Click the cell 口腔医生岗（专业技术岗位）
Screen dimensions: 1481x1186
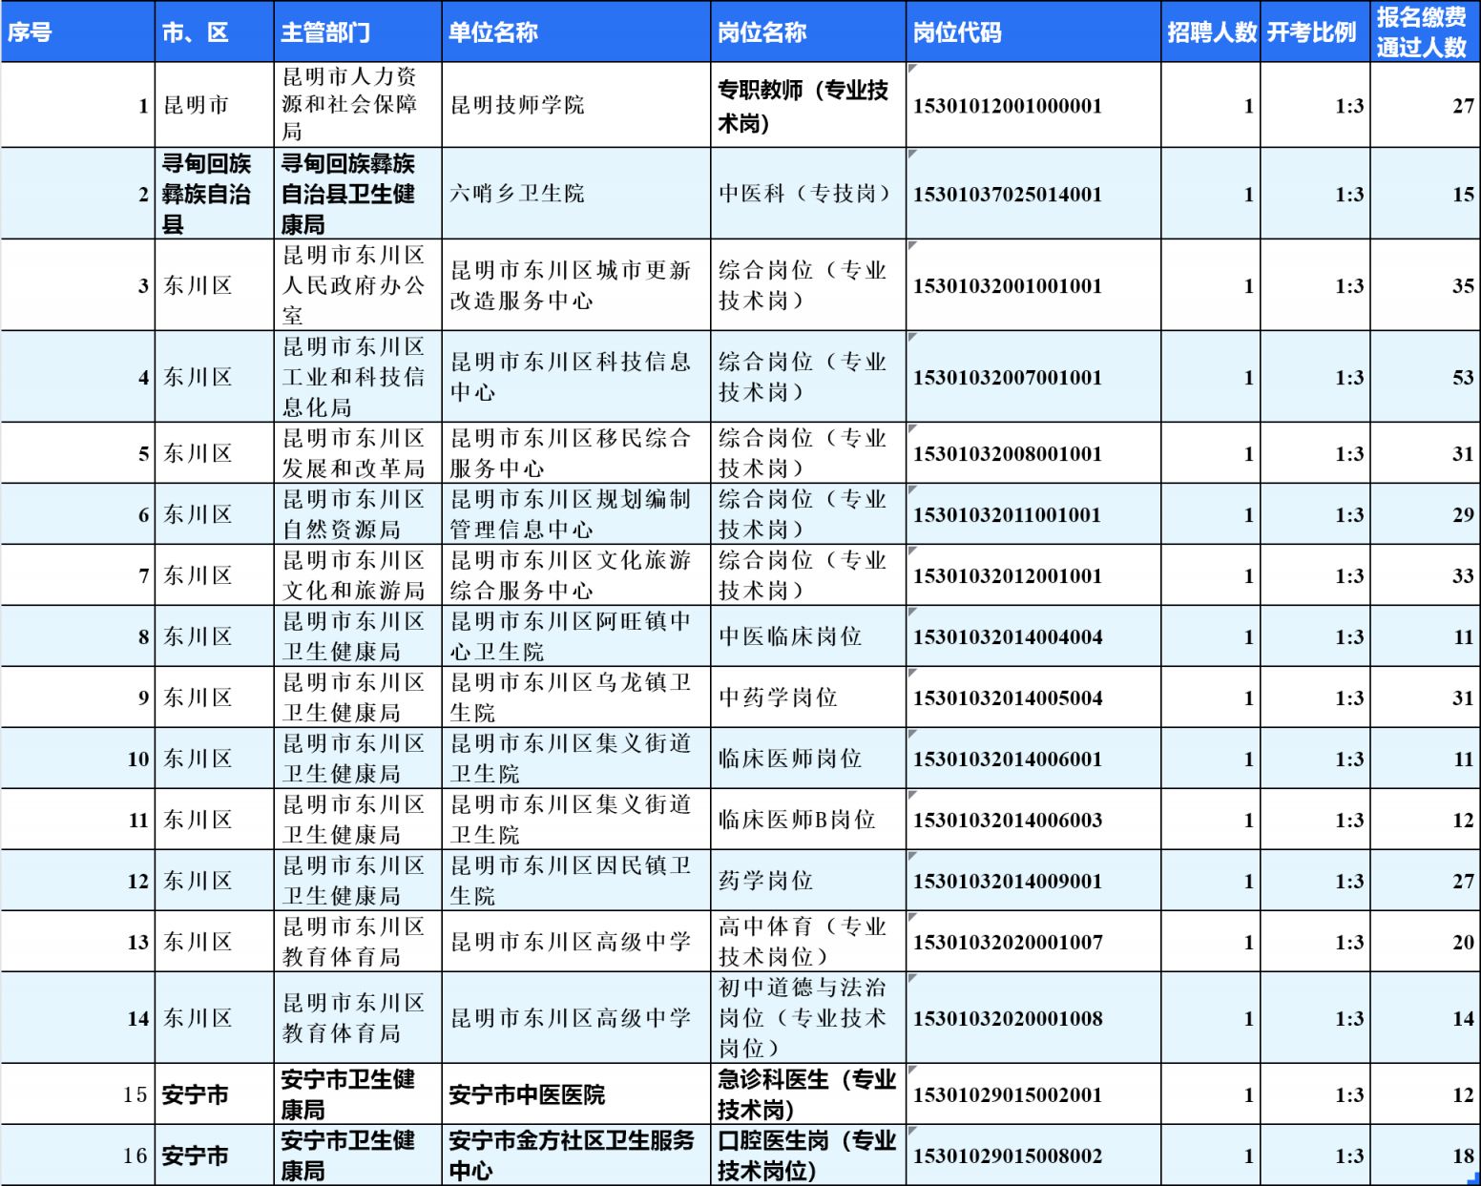808,1155
